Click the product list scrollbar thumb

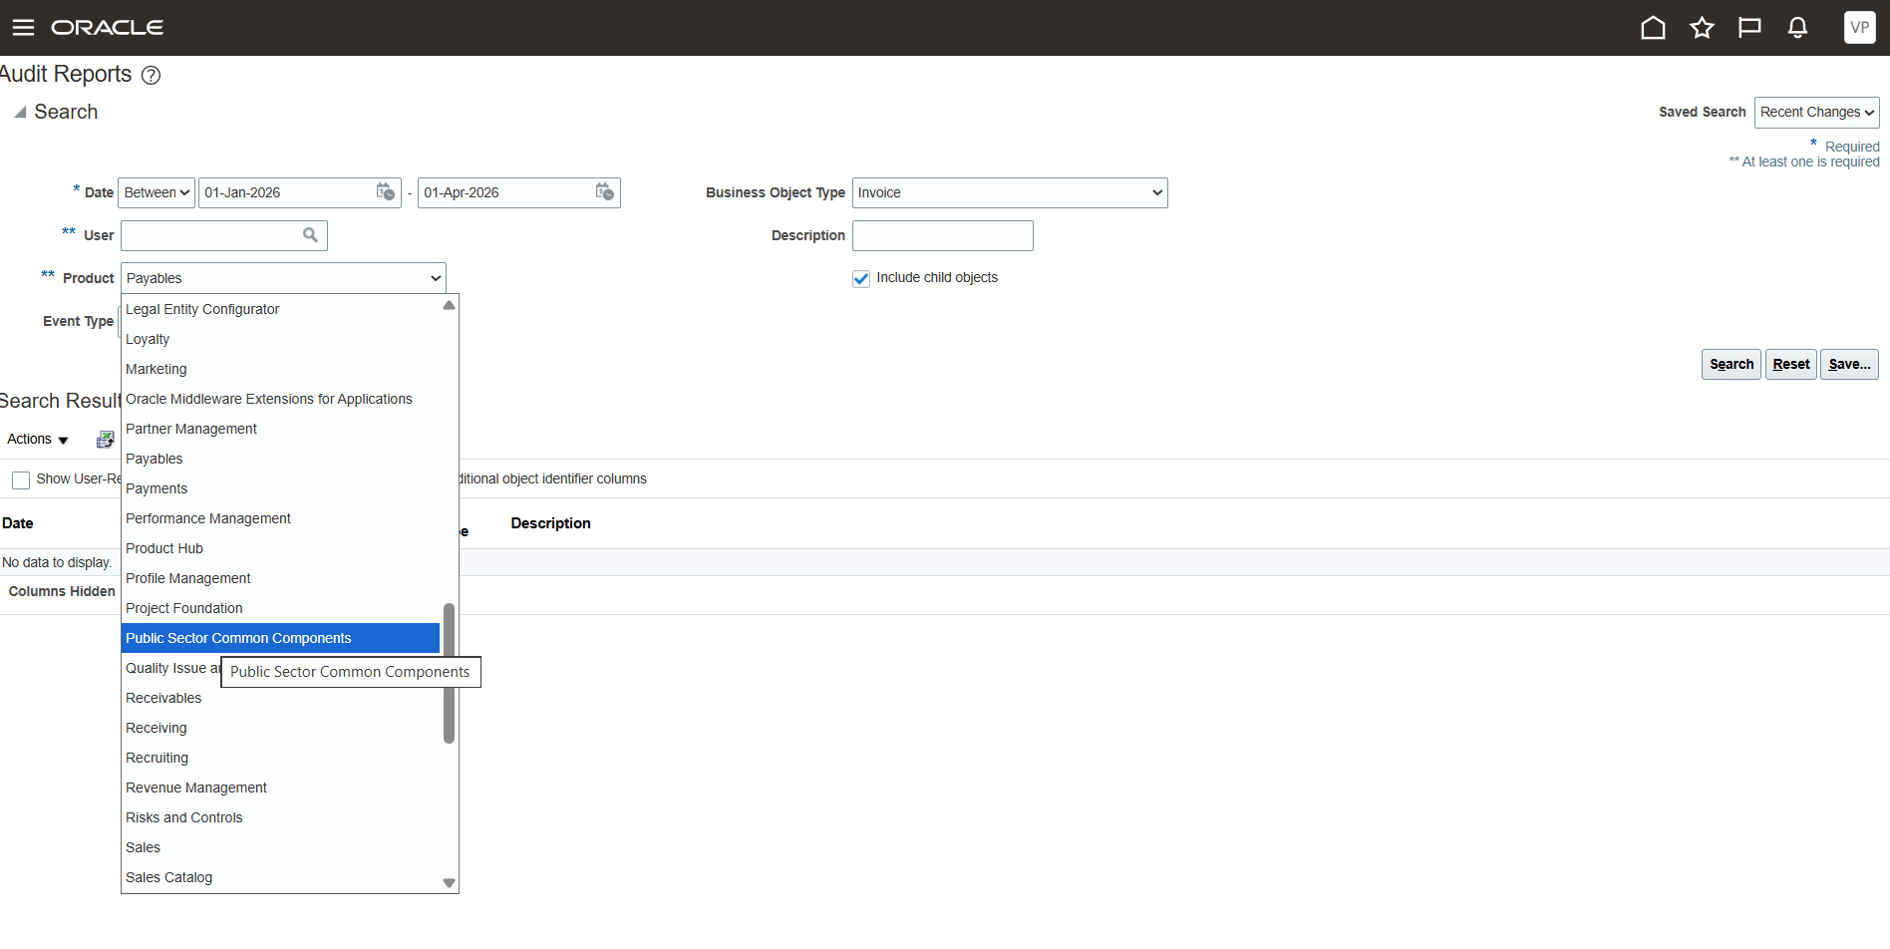[449, 673]
